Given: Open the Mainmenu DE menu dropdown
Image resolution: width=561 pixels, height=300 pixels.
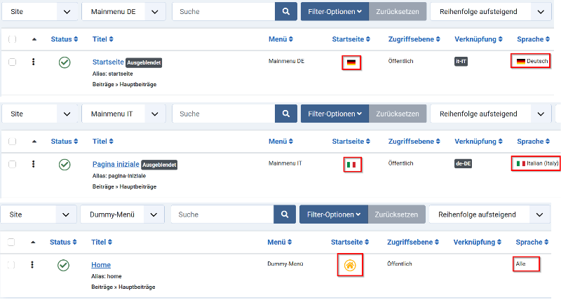Looking at the screenshot, I should coord(124,12).
